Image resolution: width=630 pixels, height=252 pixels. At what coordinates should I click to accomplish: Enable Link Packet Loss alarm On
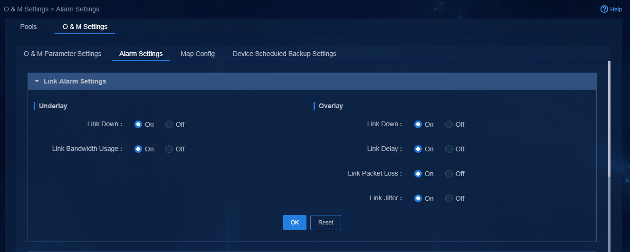[418, 174]
